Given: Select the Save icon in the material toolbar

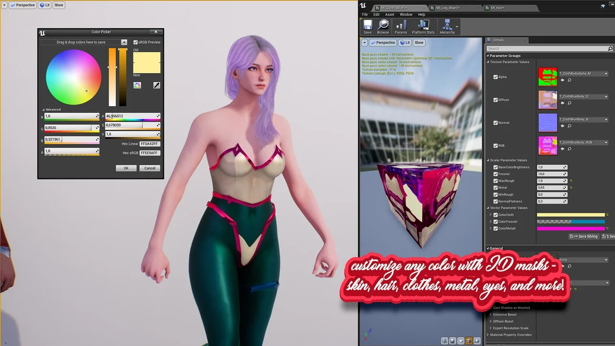Looking at the screenshot, I should pos(368,26).
